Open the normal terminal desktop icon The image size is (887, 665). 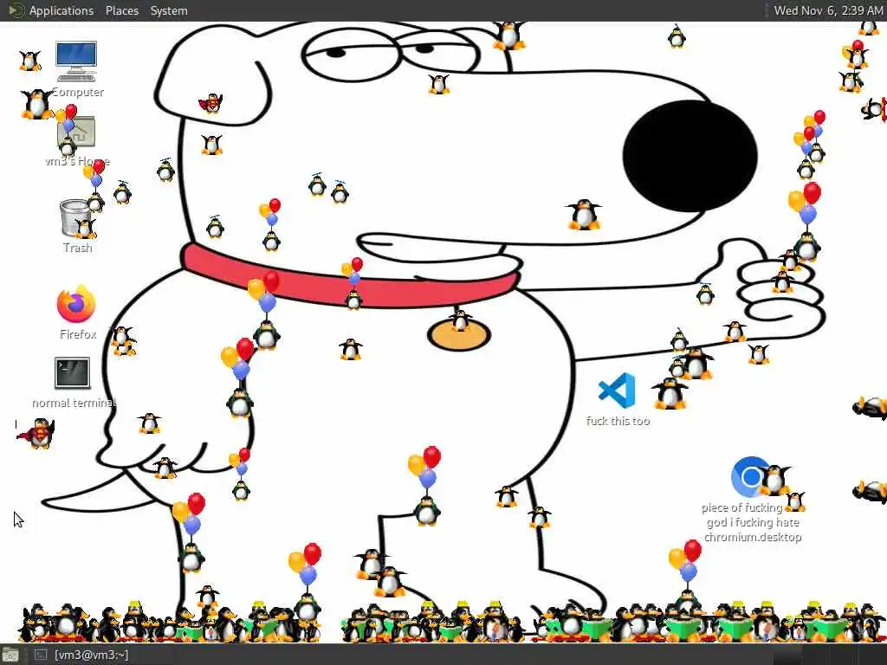(x=73, y=372)
